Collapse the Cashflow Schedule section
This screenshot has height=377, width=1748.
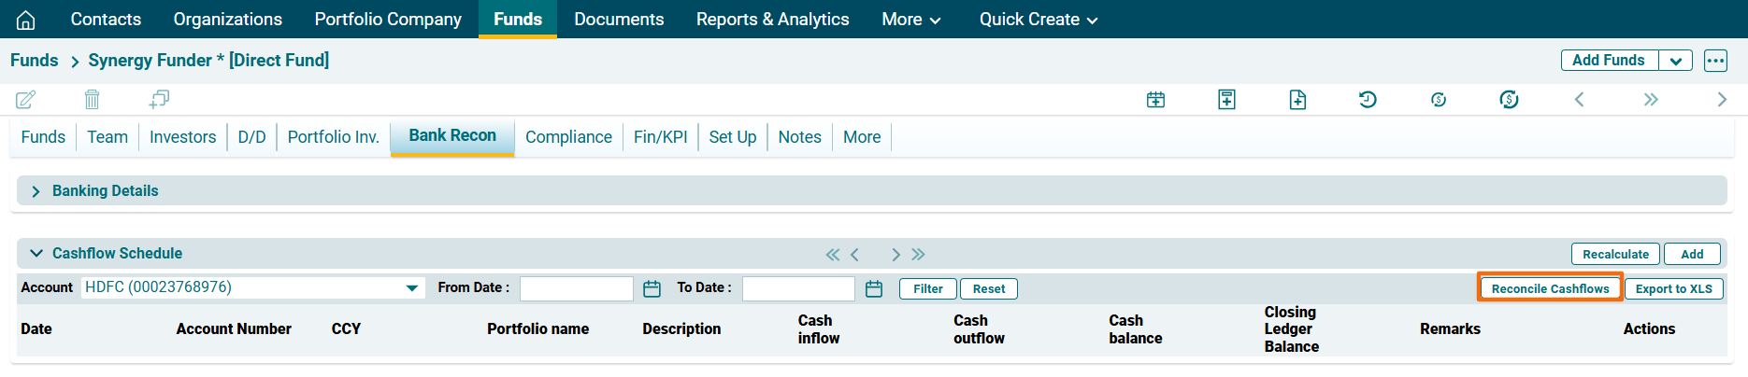coord(36,254)
